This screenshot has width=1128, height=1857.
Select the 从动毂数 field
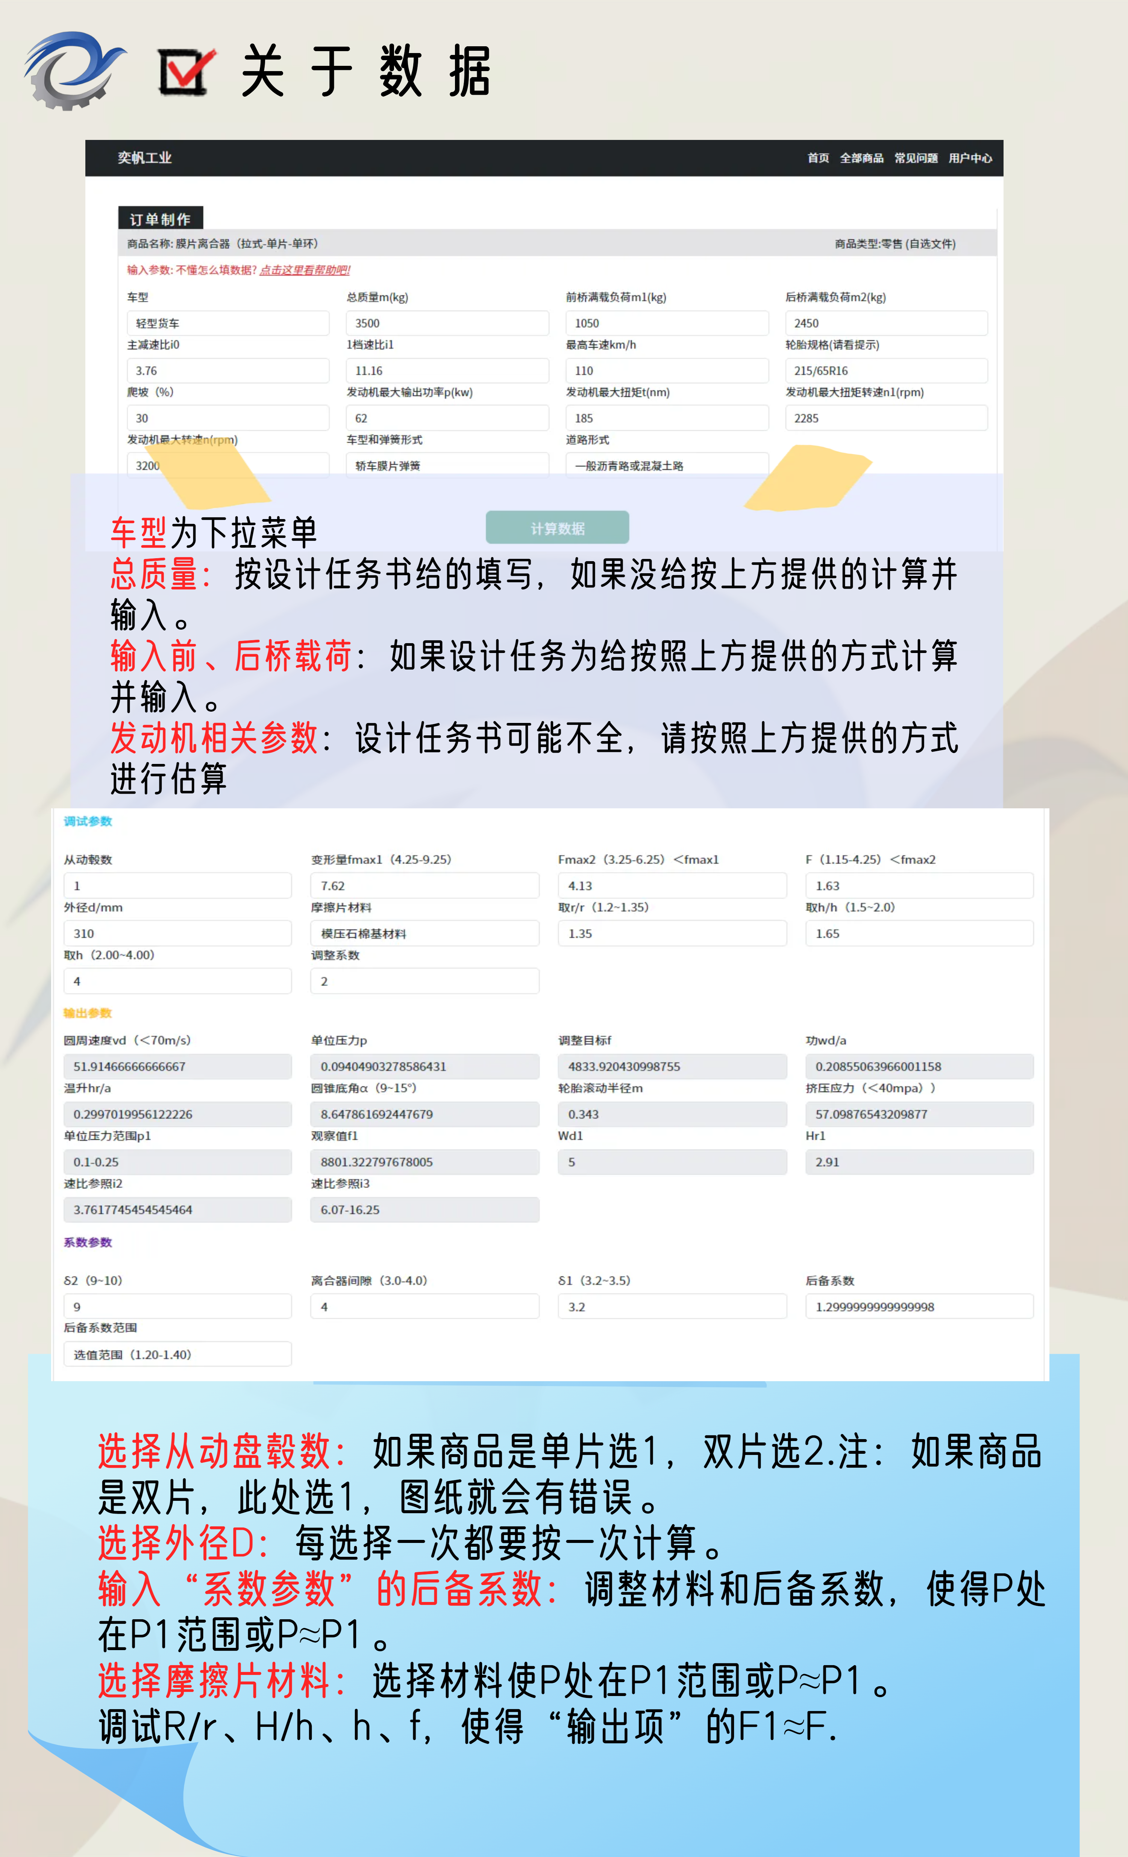[177, 885]
